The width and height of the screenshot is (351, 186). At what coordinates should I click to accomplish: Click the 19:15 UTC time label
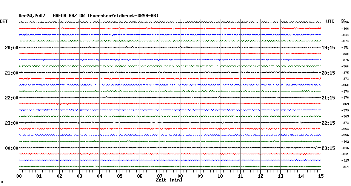coord(328,47)
